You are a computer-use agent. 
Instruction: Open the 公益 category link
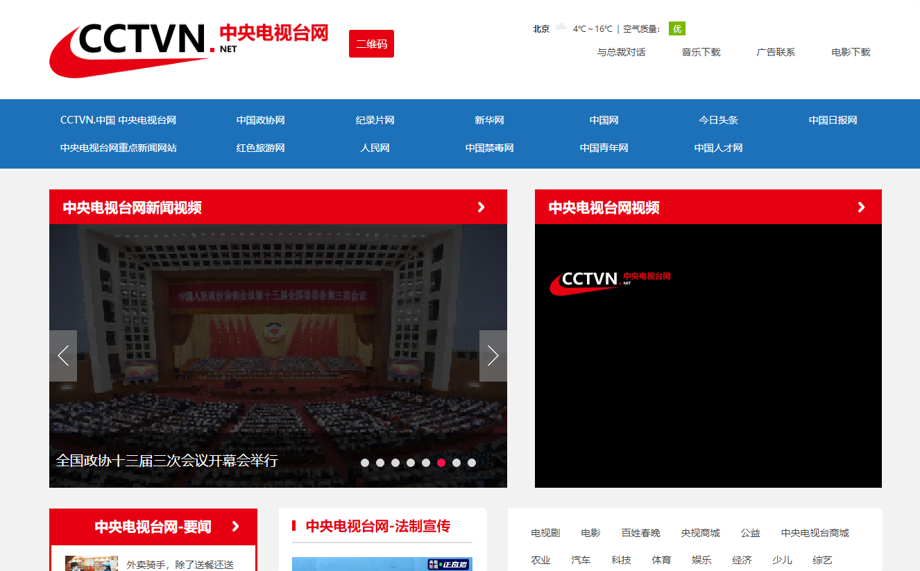pos(751,533)
